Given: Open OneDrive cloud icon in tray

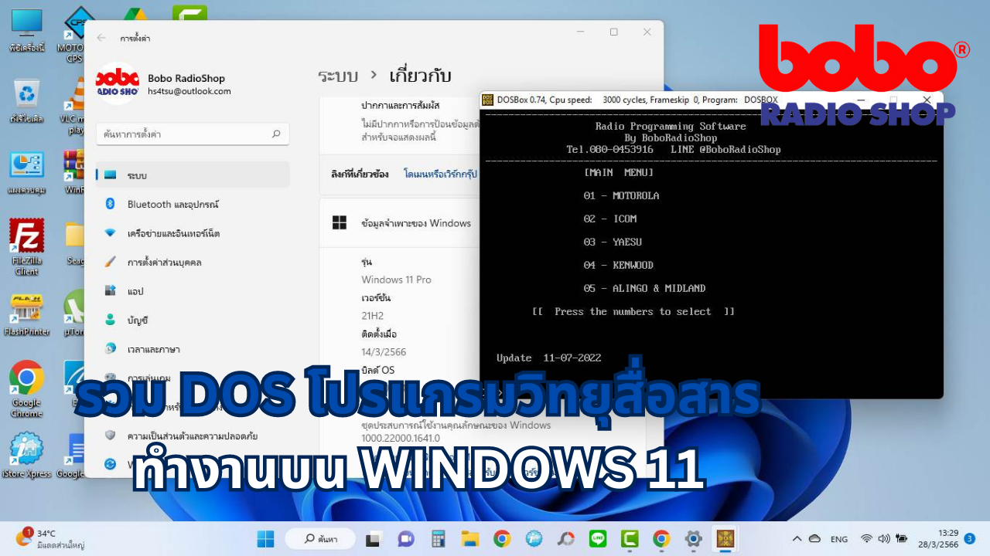Looking at the screenshot, I should [814, 538].
